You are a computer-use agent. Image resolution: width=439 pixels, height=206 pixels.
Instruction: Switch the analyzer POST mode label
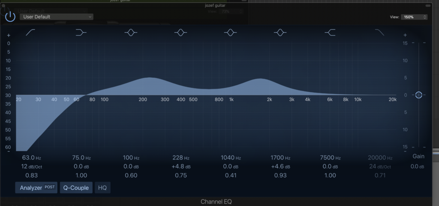click(50, 187)
